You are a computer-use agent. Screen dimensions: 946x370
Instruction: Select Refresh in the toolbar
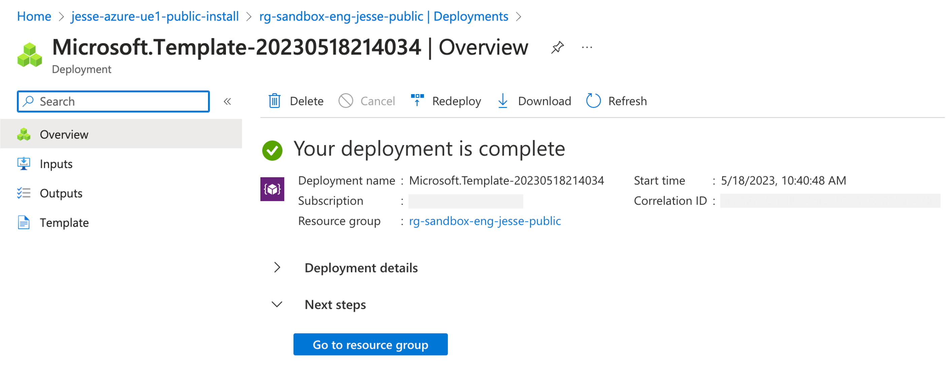[617, 101]
